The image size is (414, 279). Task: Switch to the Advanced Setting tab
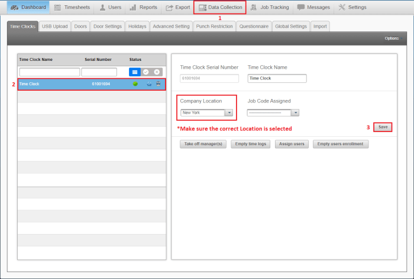pyautogui.click(x=171, y=27)
